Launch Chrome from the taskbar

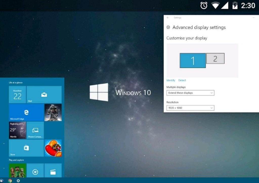point(10,180)
